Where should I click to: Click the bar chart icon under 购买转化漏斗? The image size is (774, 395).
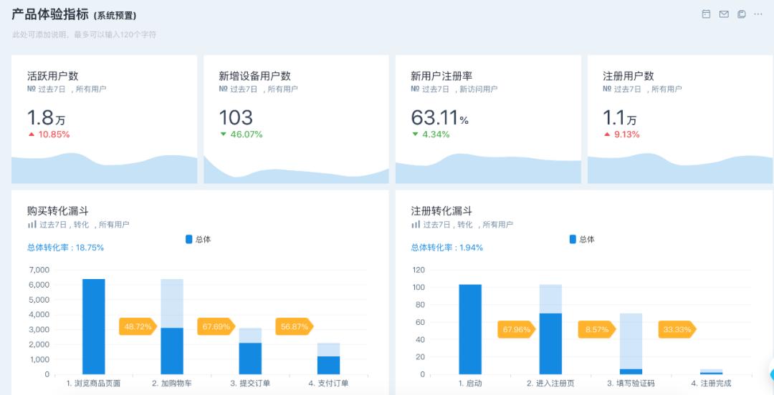[32, 225]
